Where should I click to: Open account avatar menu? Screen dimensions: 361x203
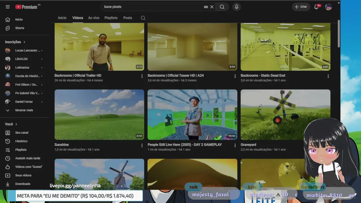(329, 7)
